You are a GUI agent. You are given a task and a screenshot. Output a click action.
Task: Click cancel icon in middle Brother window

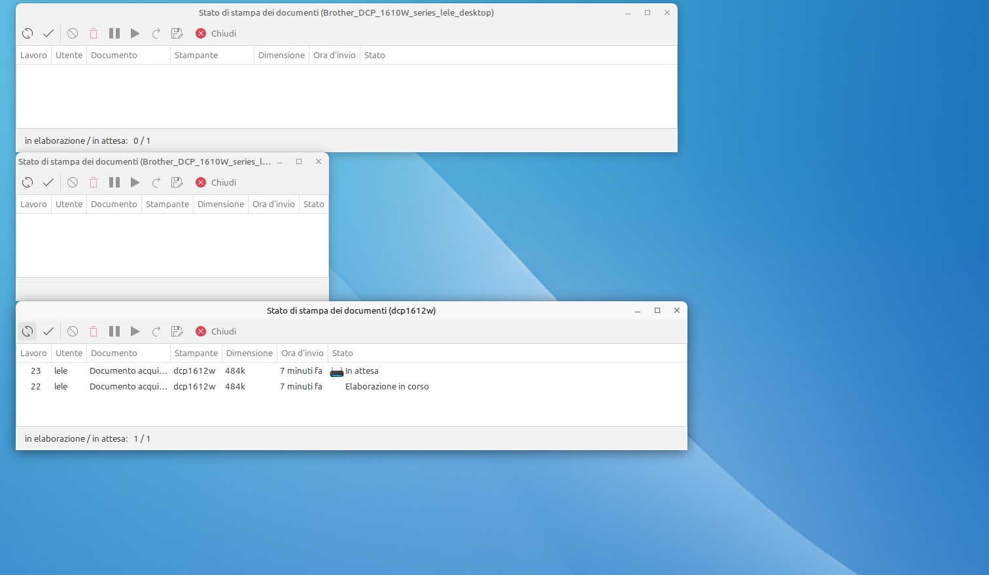[x=73, y=182]
